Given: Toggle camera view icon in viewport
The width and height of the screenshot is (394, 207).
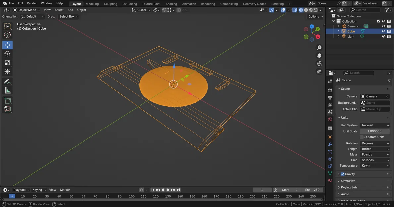Looking at the screenshot, I should (x=319, y=64).
